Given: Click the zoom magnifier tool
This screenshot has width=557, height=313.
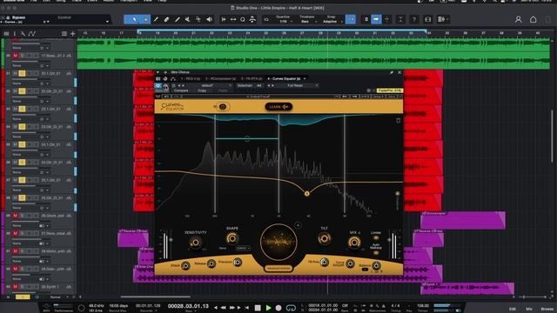Looking at the screenshot, I should pos(243,19).
